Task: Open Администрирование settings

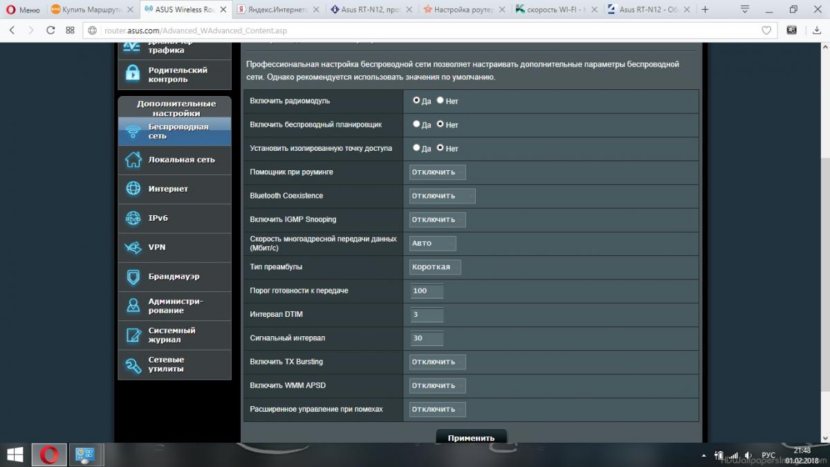Action: pos(174,306)
